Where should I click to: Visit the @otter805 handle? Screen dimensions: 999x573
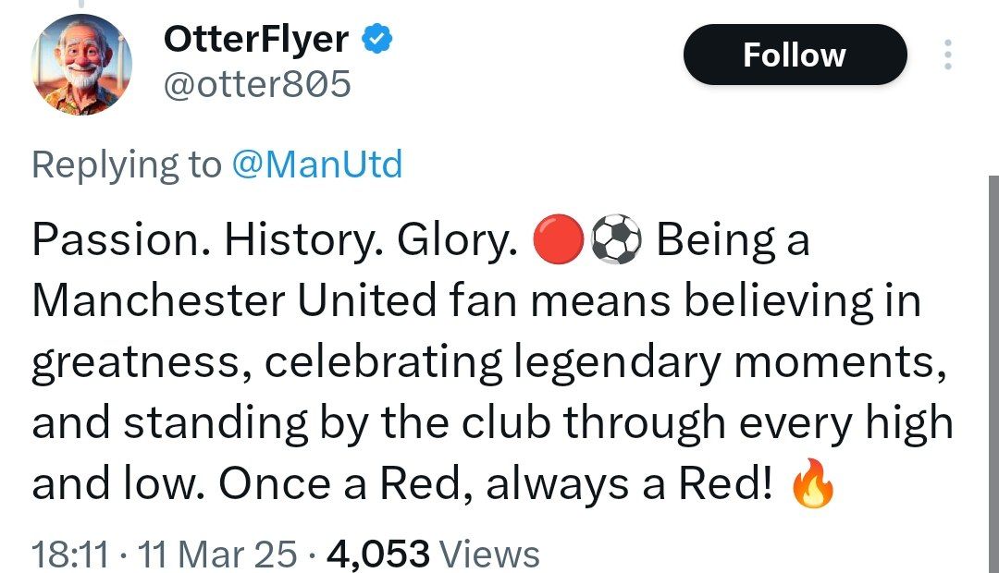pos(257,84)
